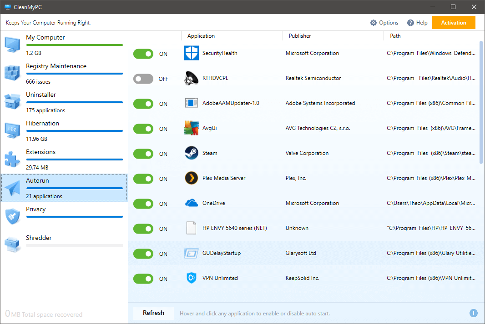Image resolution: width=485 pixels, height=324 pixels.
Task: Switch off the AvgUi toggle
Action: click(x=143, y=129)
